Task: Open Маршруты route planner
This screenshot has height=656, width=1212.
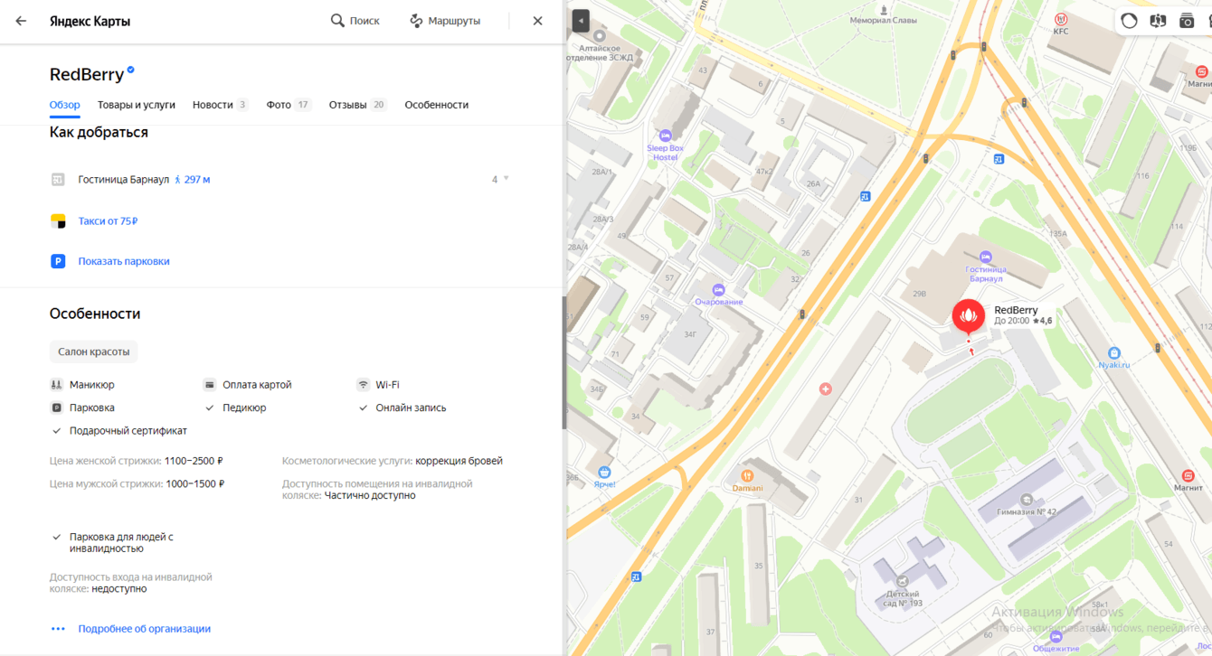Action: pos(445,21)
